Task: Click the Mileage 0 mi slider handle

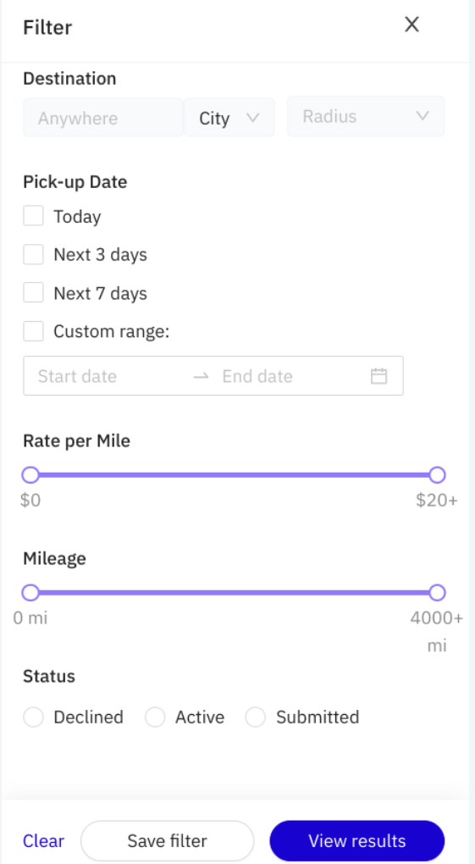Action: [30, 593]
